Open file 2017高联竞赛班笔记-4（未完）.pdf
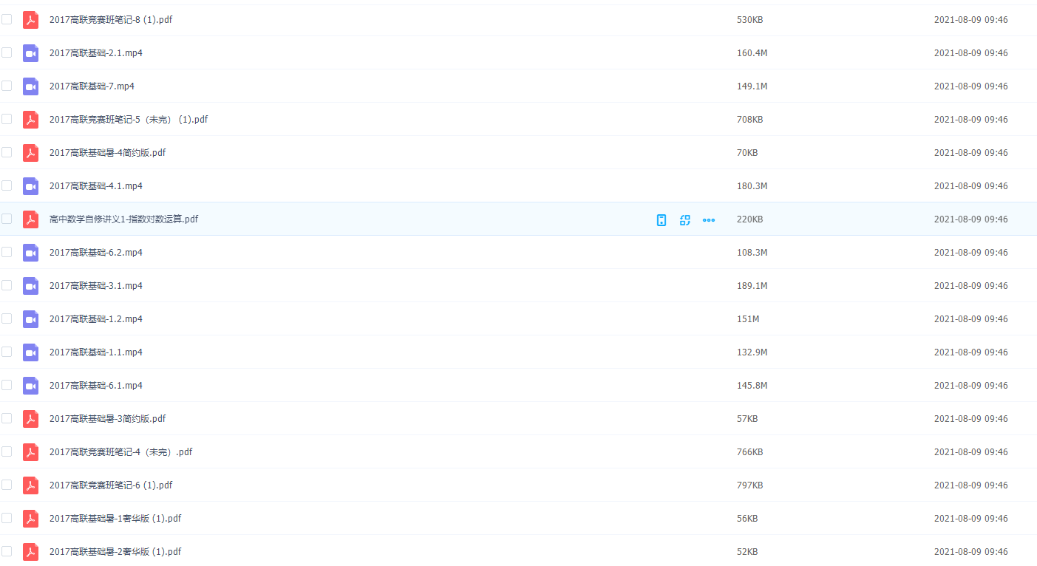 (120, 452)
